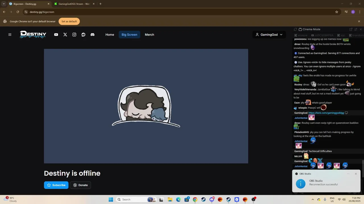This screenshot has width=364, height=204.
Task: Set Chrome as default browser
Action: pos(69,21)
